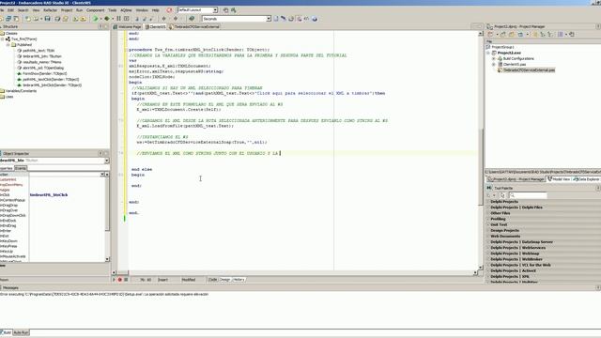Click the record red dot in editor status bar

tap(120, 280)
